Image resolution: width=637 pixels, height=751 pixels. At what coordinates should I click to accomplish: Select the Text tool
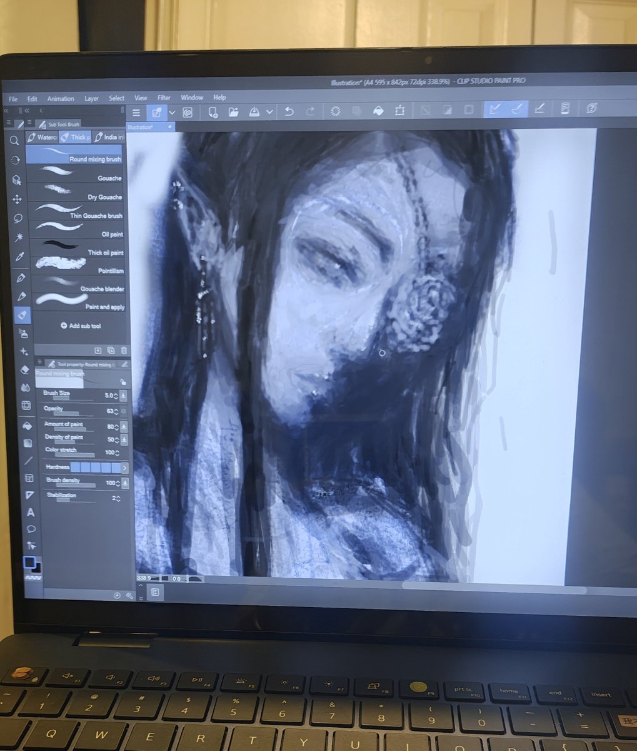pyautogui.click(x=30, y=513)
